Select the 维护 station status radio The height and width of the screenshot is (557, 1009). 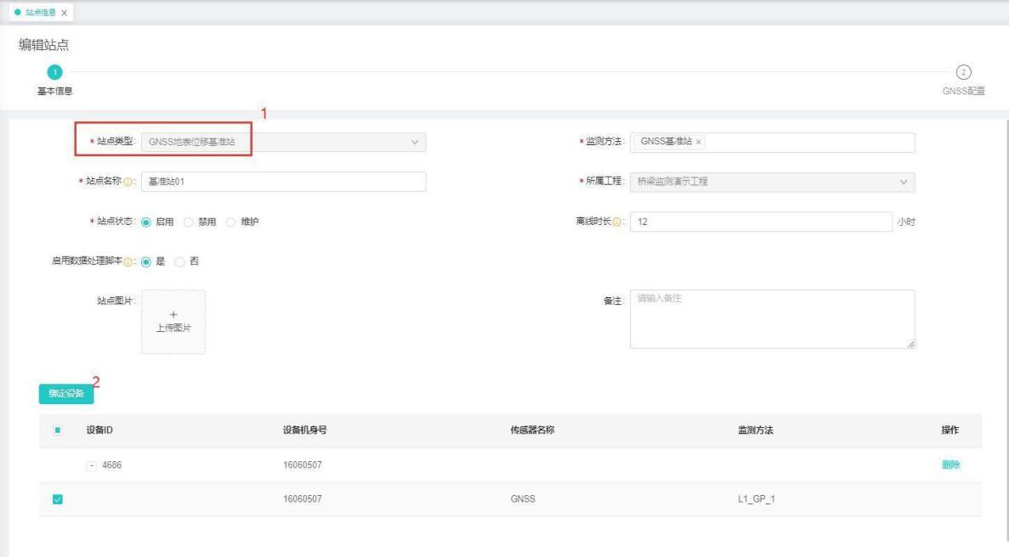coord(230,222)
